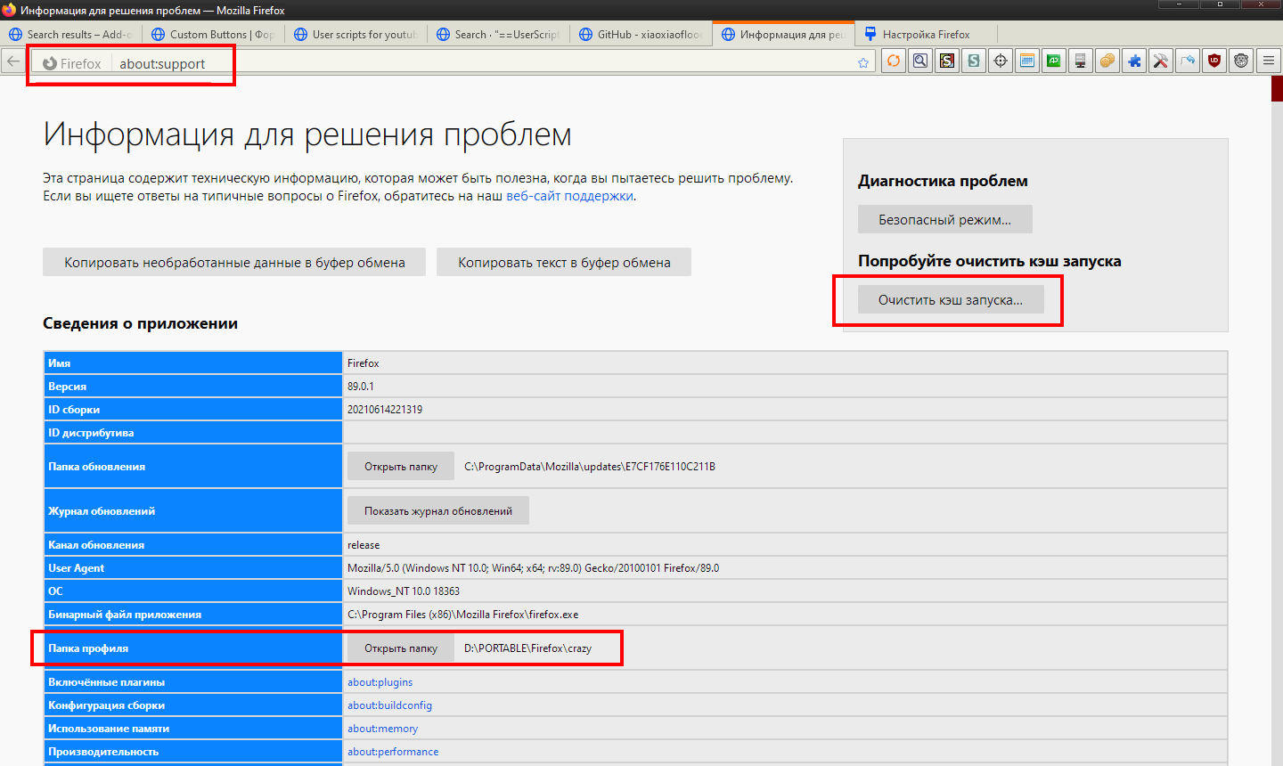Image resolution: width=1283 pixels, height=766 pixels.
Task: Click Открыть папку for Папка обновления
Action: point(401,466)
